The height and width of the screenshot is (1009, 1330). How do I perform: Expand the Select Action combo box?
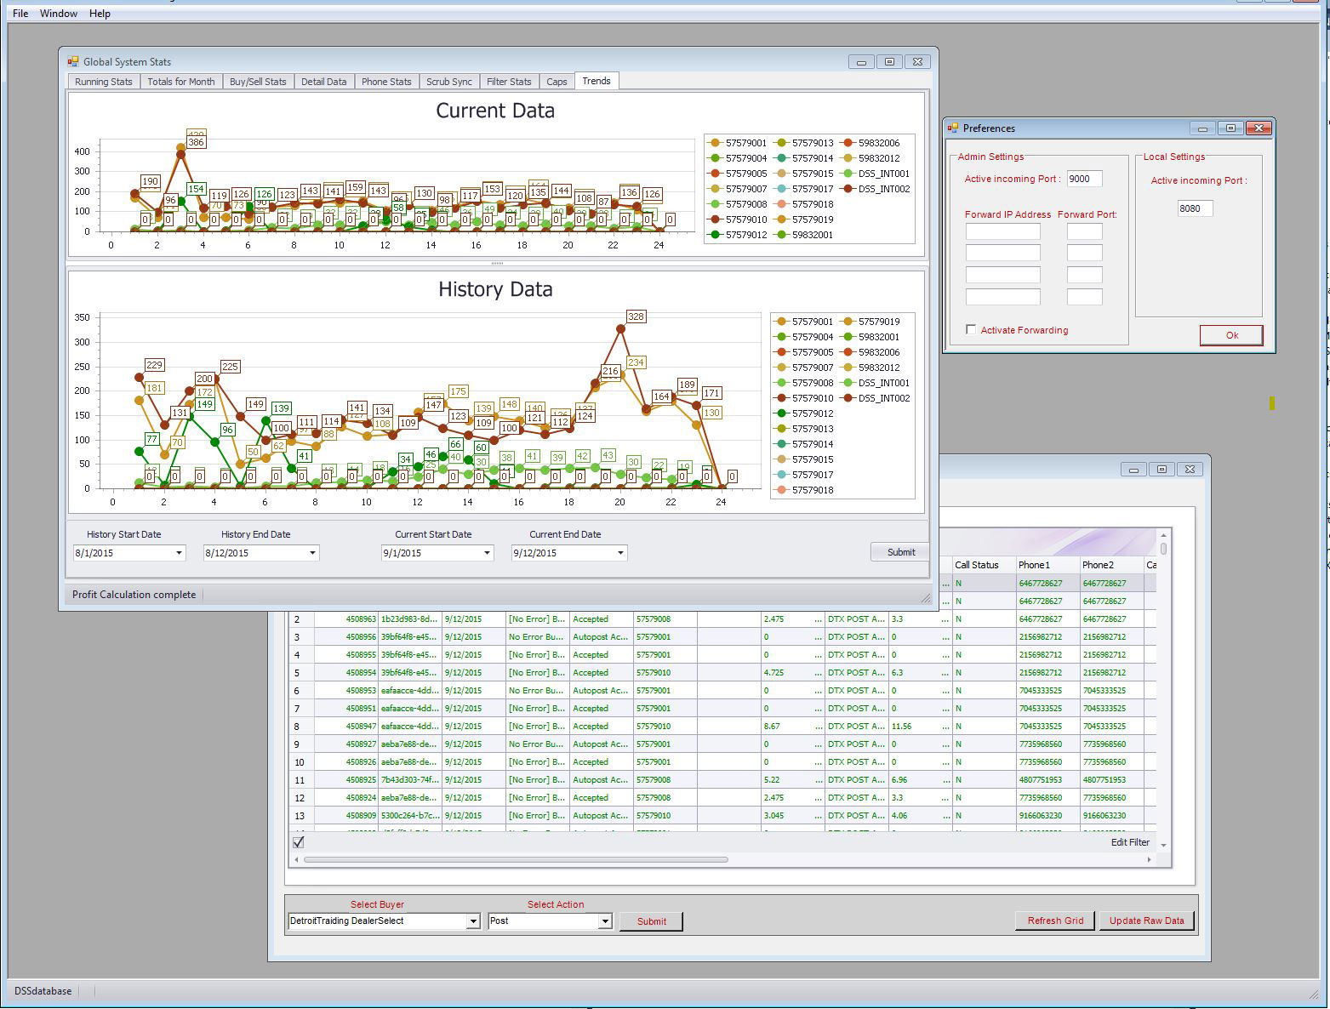(605, 921)
